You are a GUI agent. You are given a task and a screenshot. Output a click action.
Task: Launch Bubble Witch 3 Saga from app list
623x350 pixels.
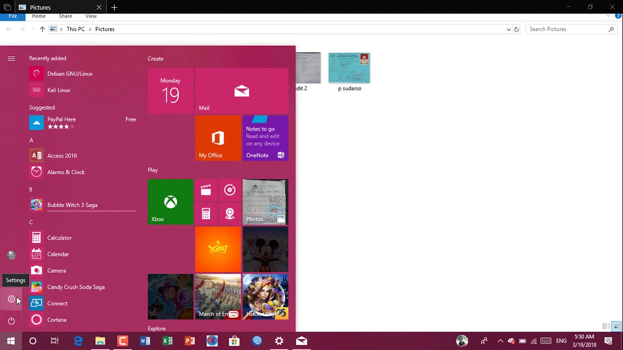coord(83,205)
